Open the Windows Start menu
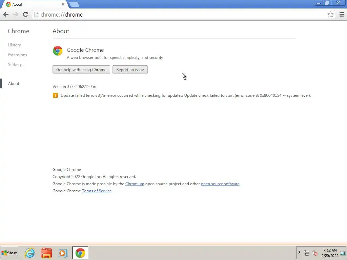 tap(9, 253)
